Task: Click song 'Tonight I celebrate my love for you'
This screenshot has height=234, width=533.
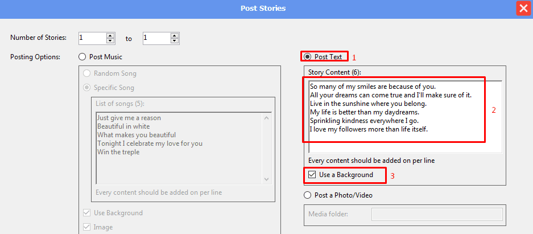Action: (x=150, y=143)
